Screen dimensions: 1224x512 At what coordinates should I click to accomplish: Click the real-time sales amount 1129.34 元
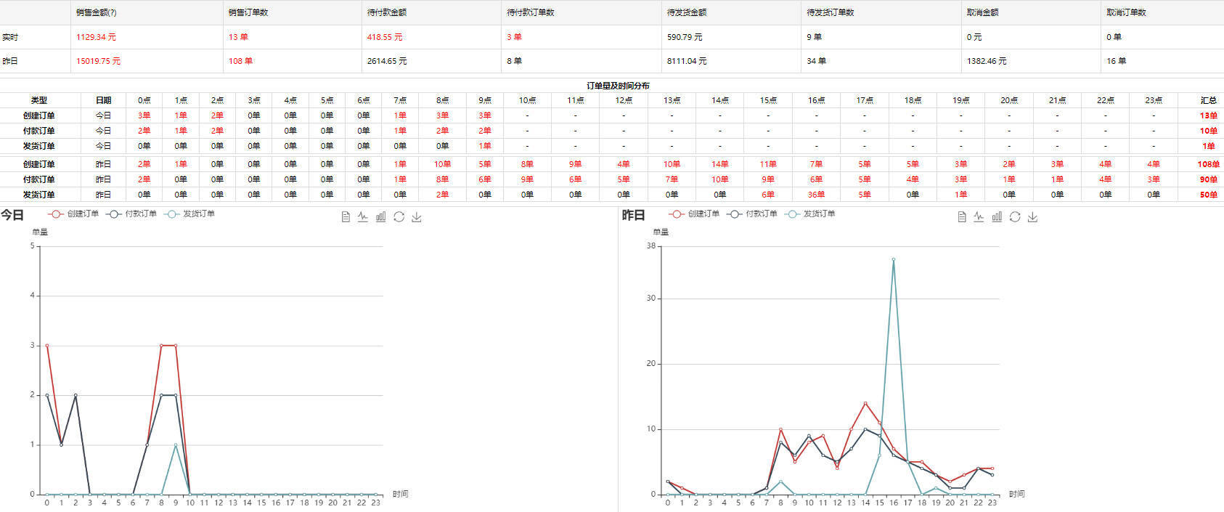tap(96, 37)
